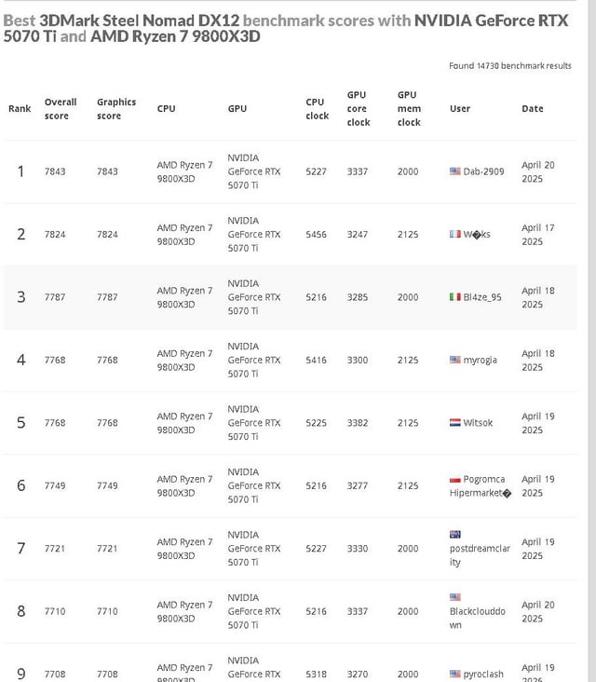The width and height of the screenshot is (596, 682).
Task: Click the Netherlands flag beside Witsok
Action: [454, 422]
